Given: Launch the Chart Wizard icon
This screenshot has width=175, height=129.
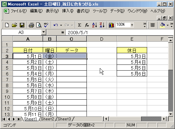Looking at the screenshot, I should pyautogui.click(x=111, y=25).
